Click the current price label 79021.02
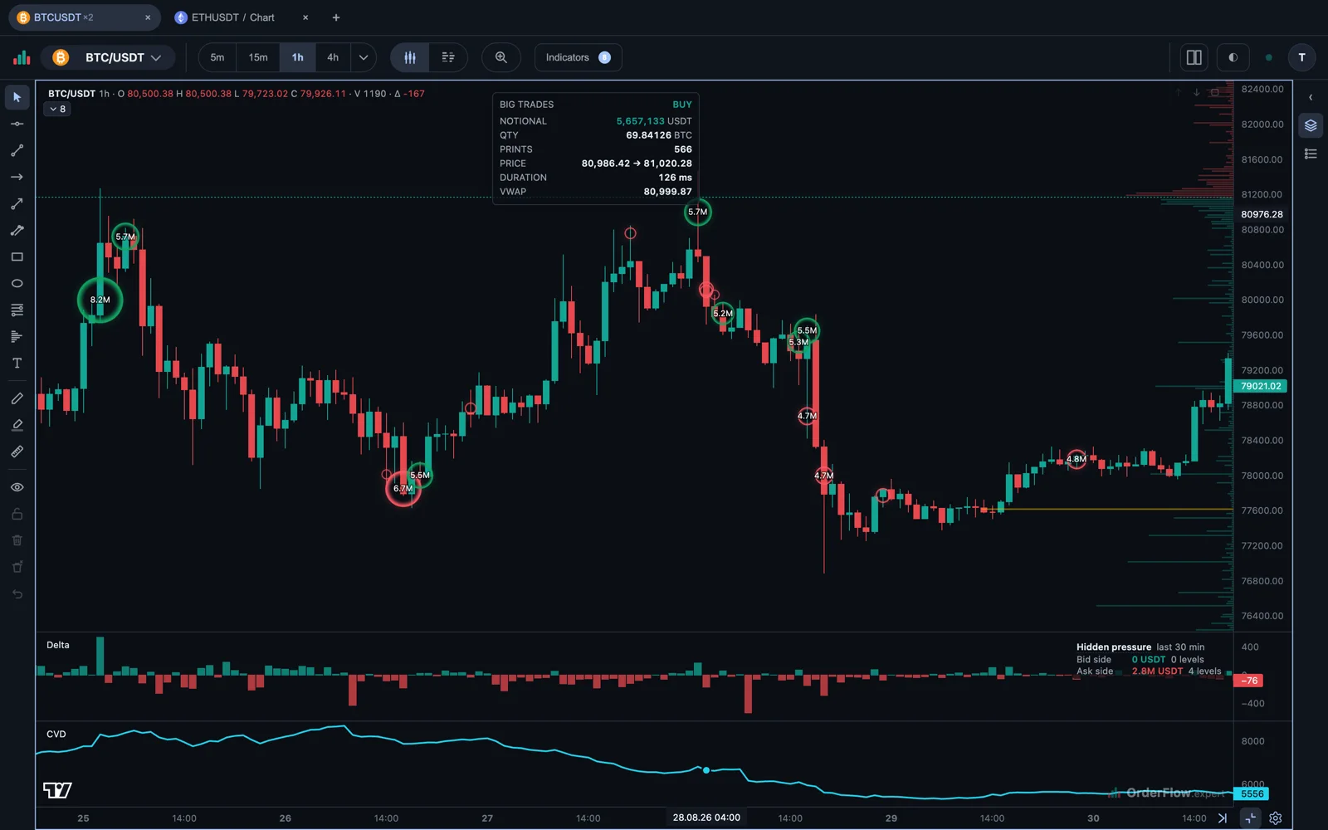Viewport: 1328px width, 830px height. tap(1262, 386)
